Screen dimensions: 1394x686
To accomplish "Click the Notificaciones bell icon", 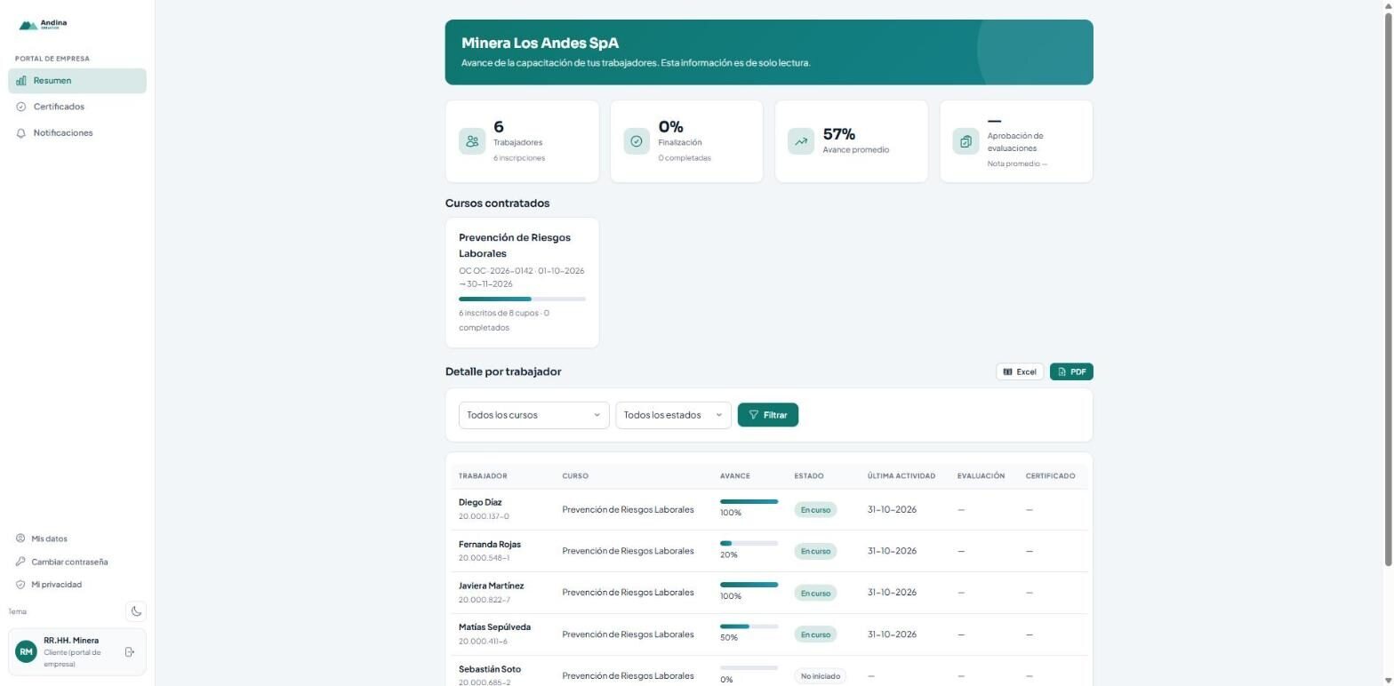I will coord(21,133).
